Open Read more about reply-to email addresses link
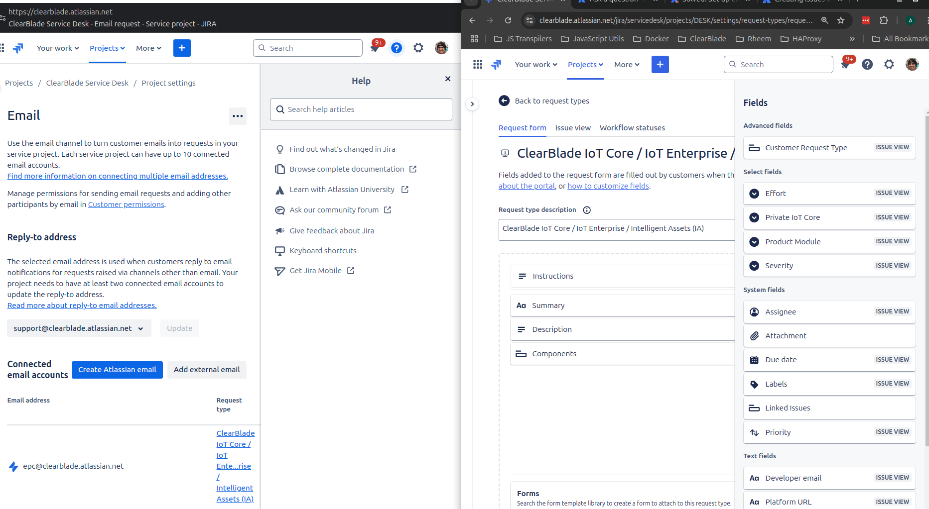 point(82,305)
